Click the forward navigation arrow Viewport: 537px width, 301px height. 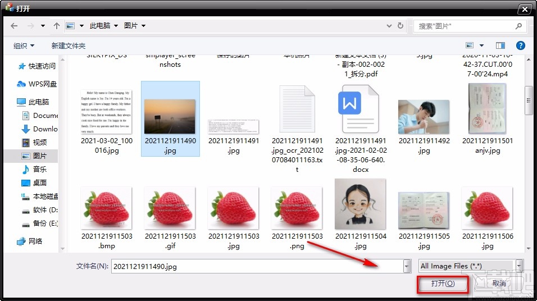[x=30, y=26]
